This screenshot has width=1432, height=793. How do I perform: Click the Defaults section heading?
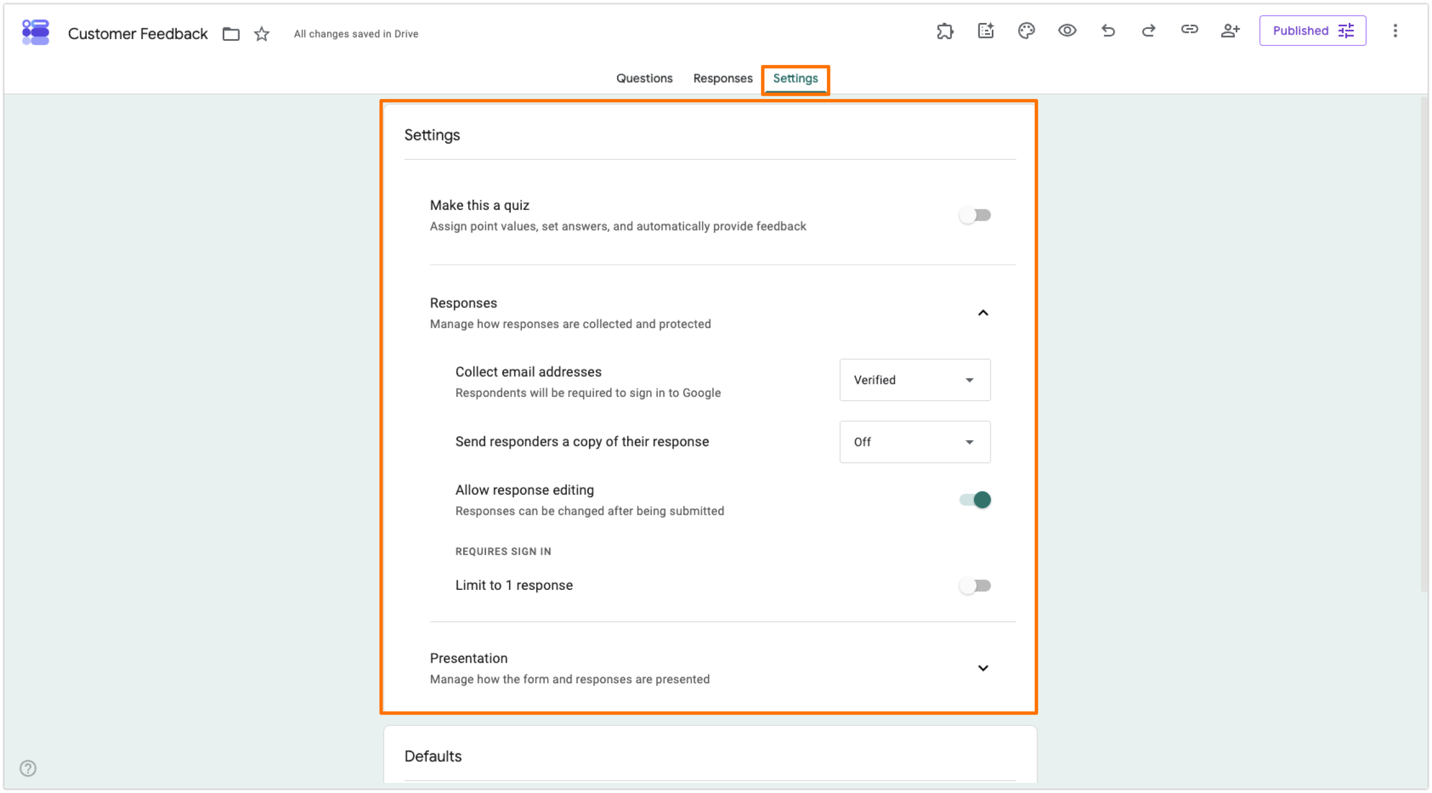pos(433,757)
